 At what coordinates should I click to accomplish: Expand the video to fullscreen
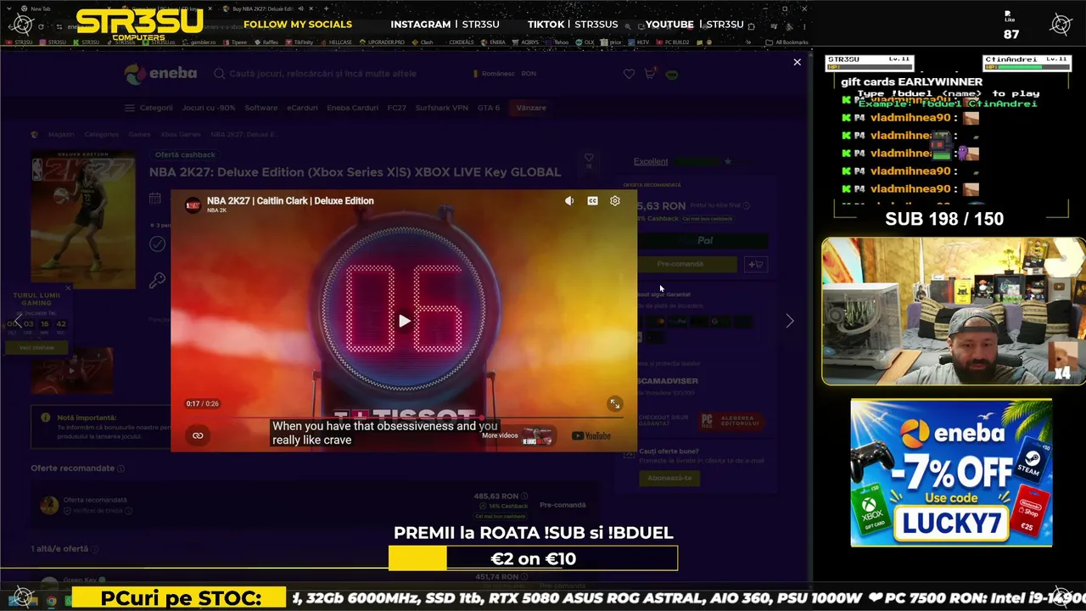[615, 404]
